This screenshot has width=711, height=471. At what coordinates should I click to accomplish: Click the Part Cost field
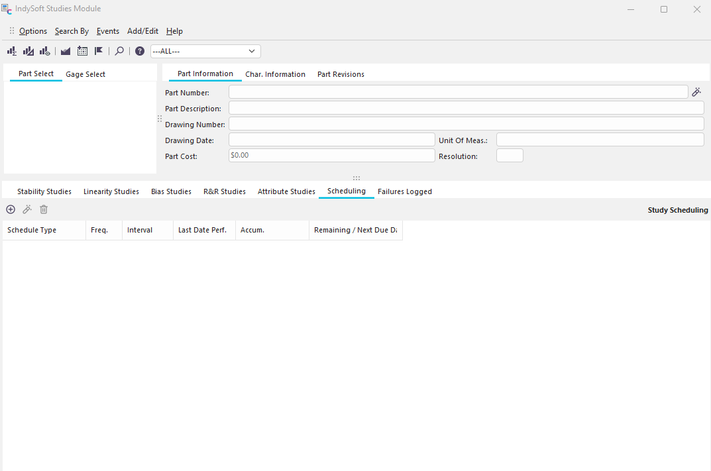(331, 156)
